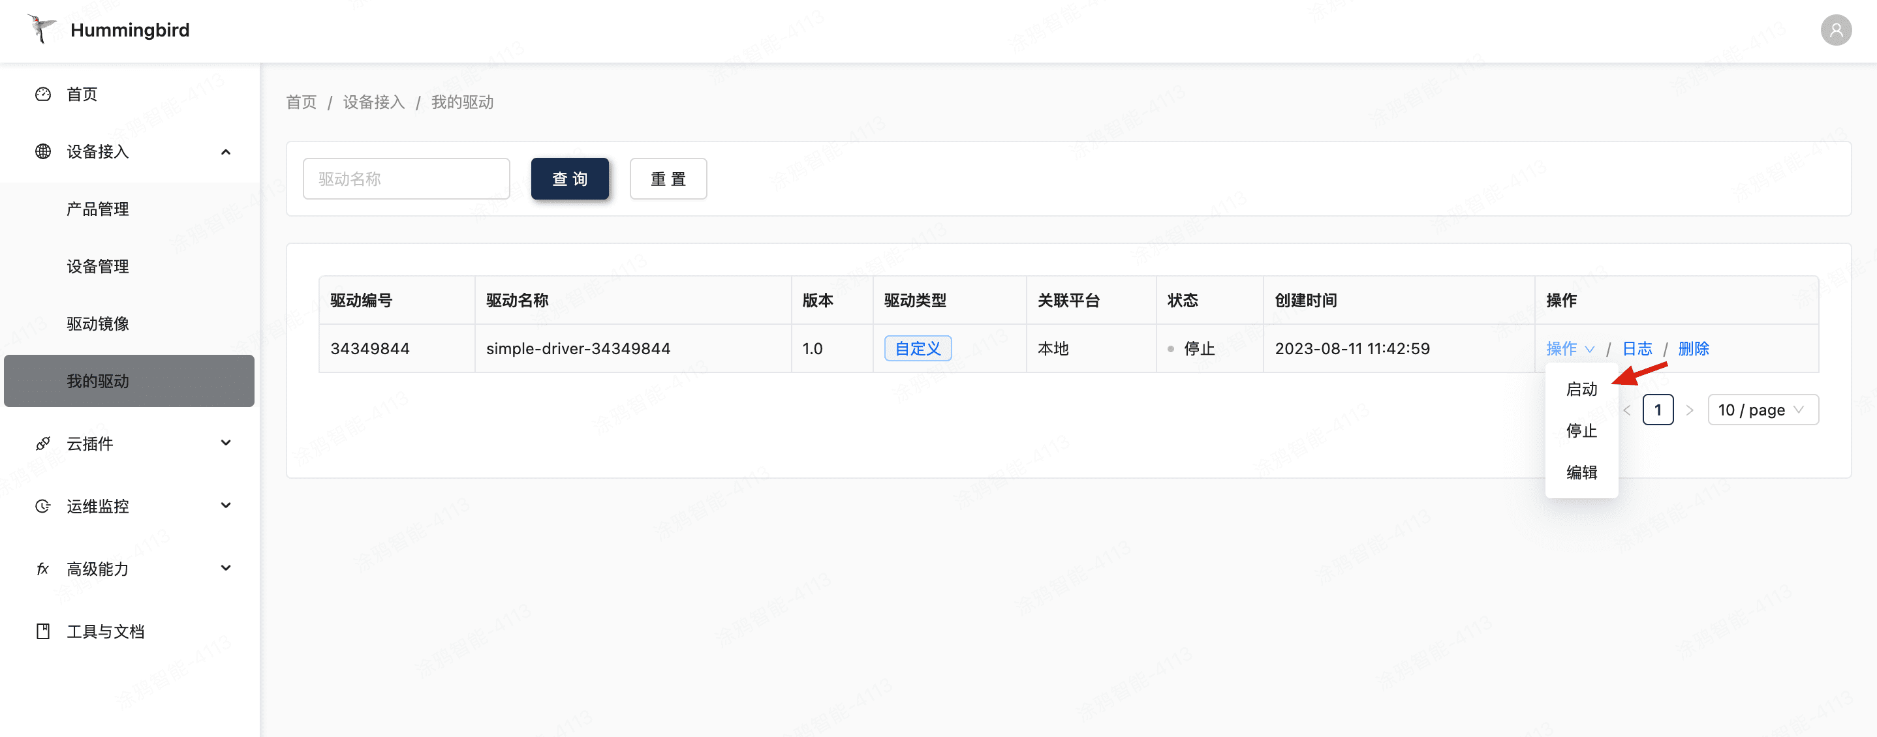Click the fx 高级能力 icon
The width and height of the screenshot is (1877, 737).
click(42, 568)
